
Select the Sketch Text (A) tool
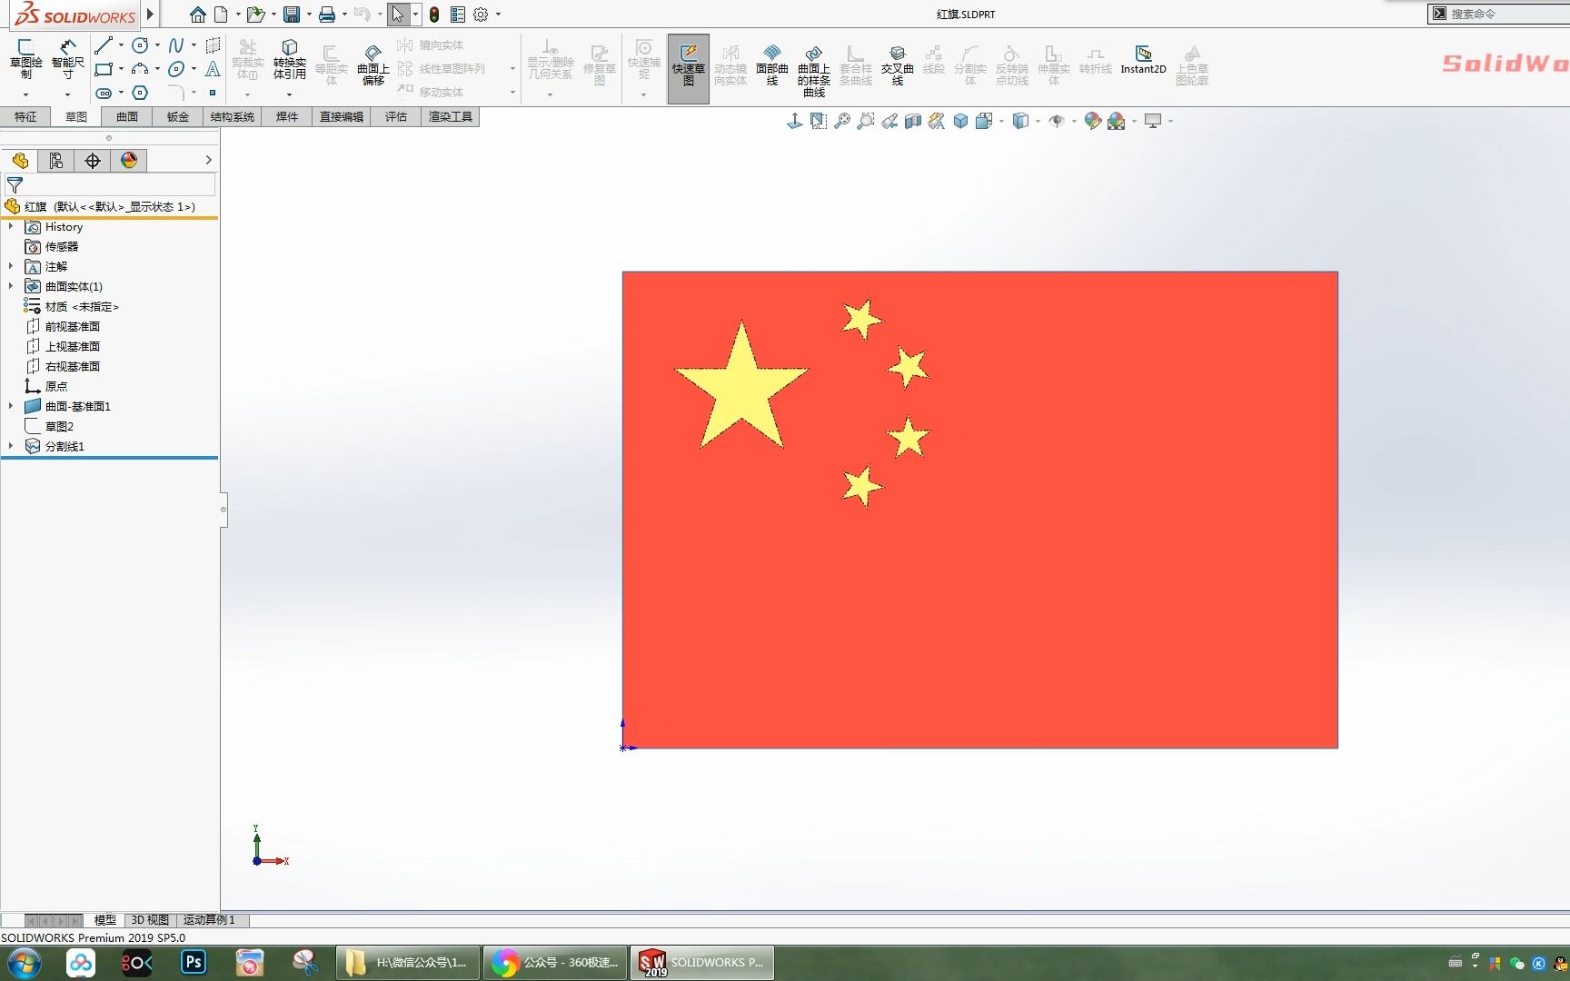pyautogui.click(x=213, y=69)
